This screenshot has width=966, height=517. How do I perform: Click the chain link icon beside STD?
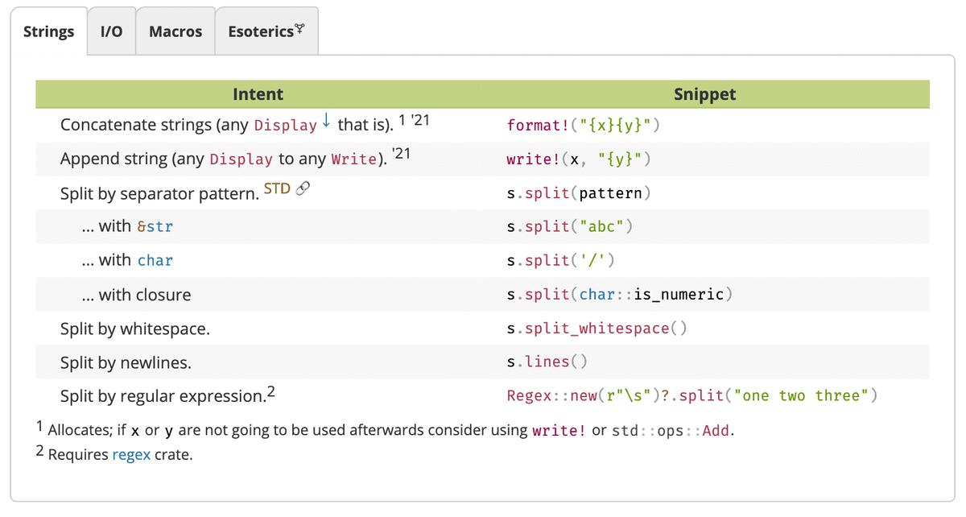tap(303, 189)
